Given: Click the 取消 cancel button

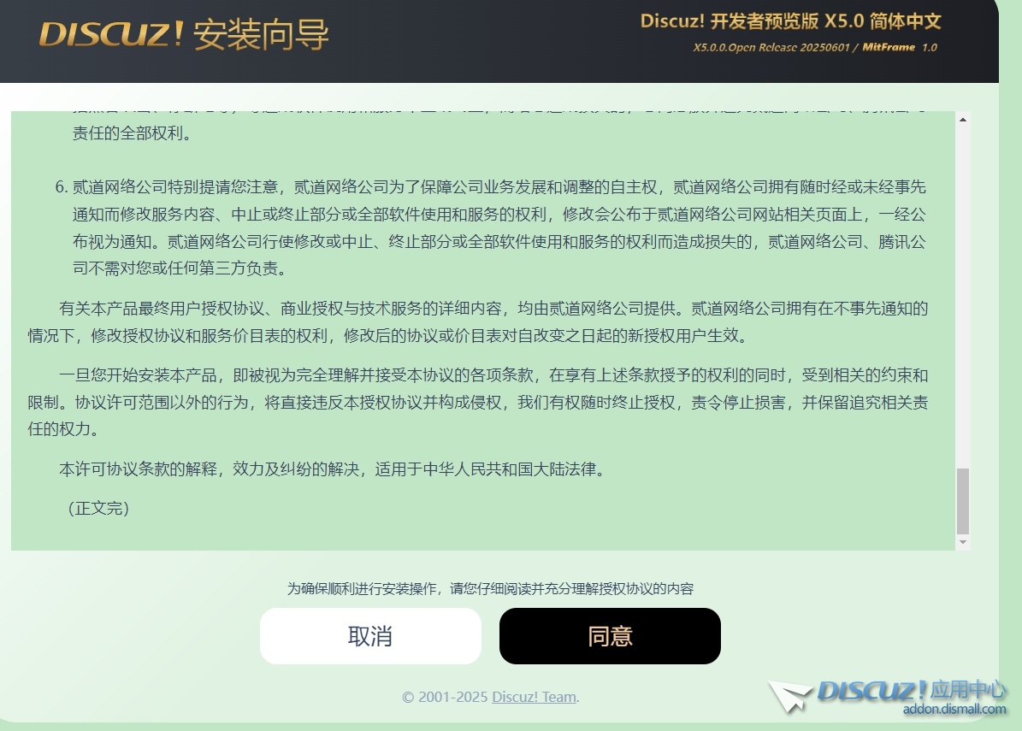Looking at the screenshot, I should click(x=370, y=636).
